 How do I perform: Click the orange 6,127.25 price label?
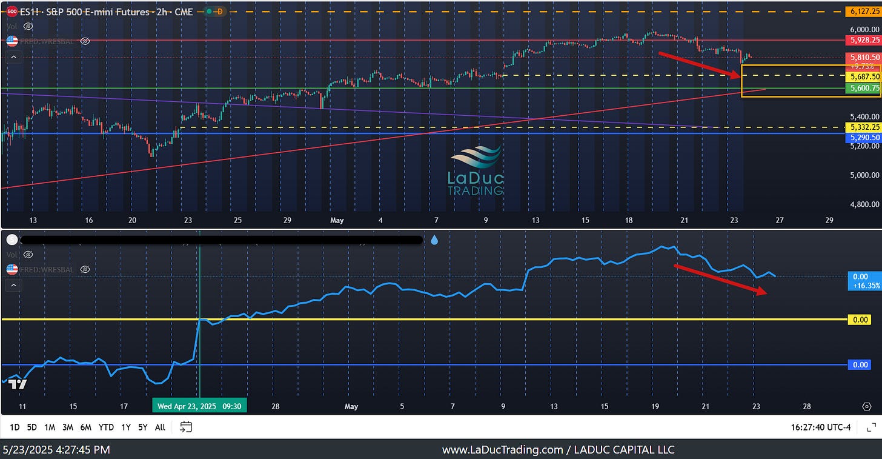coord(863,12)
